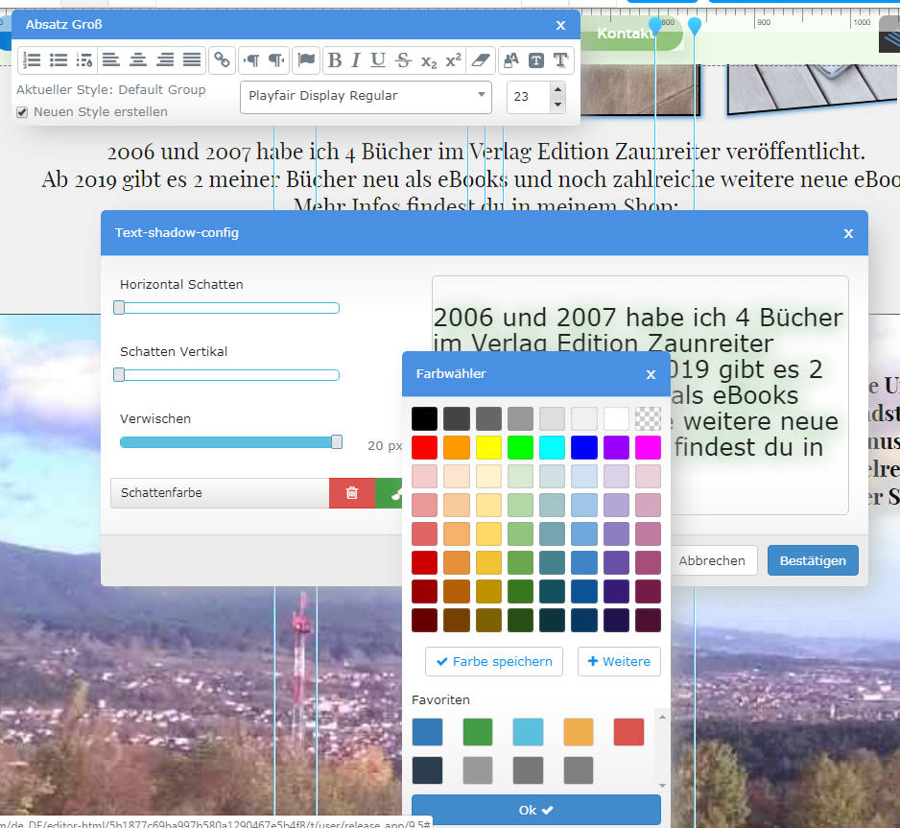Click the Bestätigen button

coord(813,561)
